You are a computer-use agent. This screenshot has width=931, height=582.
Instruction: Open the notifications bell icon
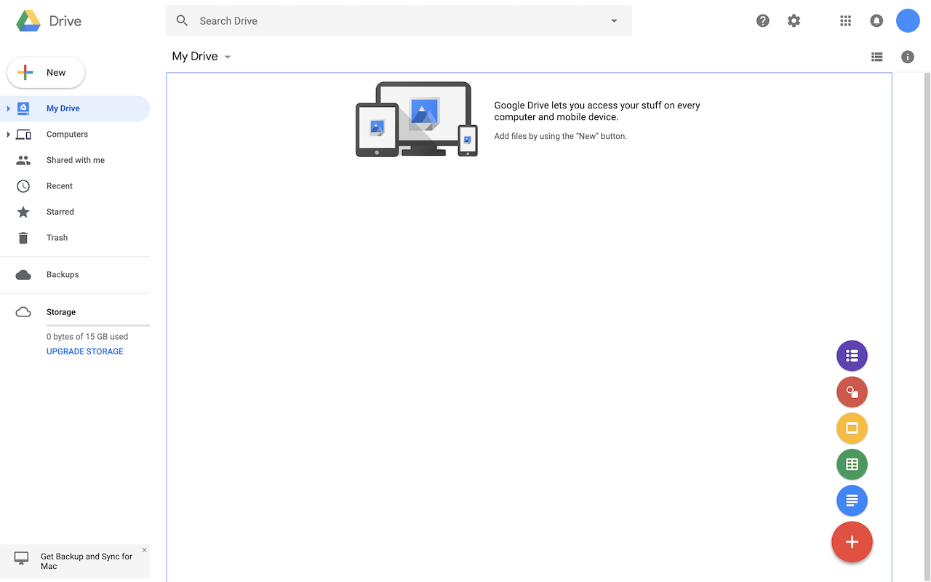point(876,21)
